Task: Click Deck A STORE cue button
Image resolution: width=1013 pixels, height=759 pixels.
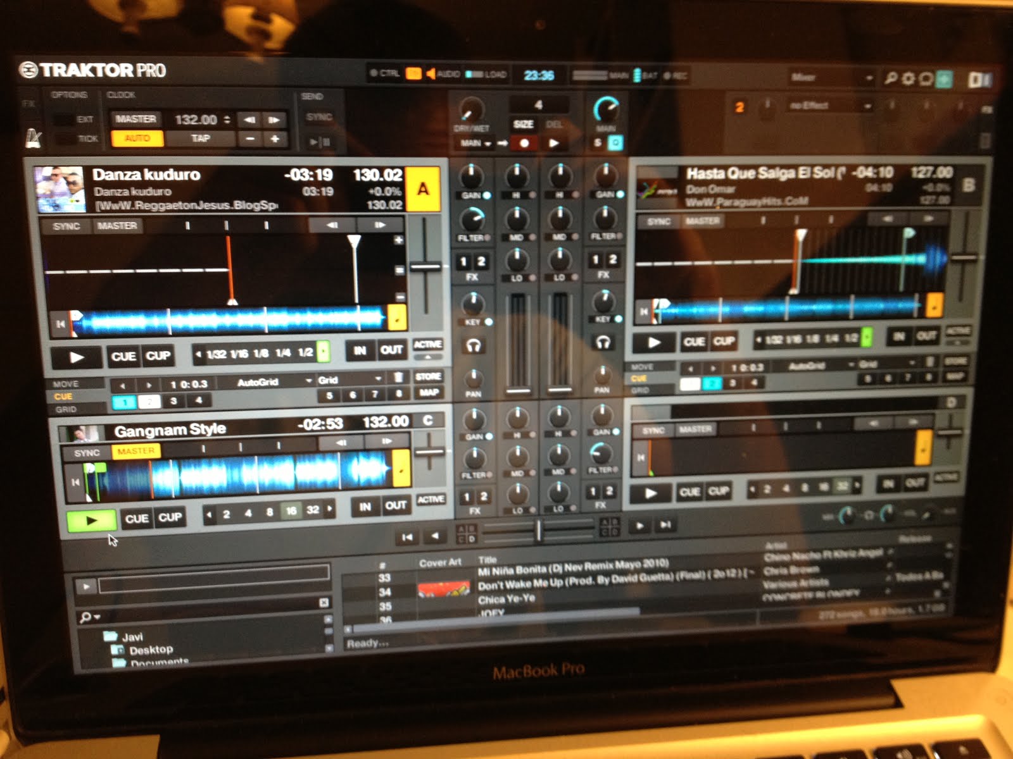Action: click(428, 376)
